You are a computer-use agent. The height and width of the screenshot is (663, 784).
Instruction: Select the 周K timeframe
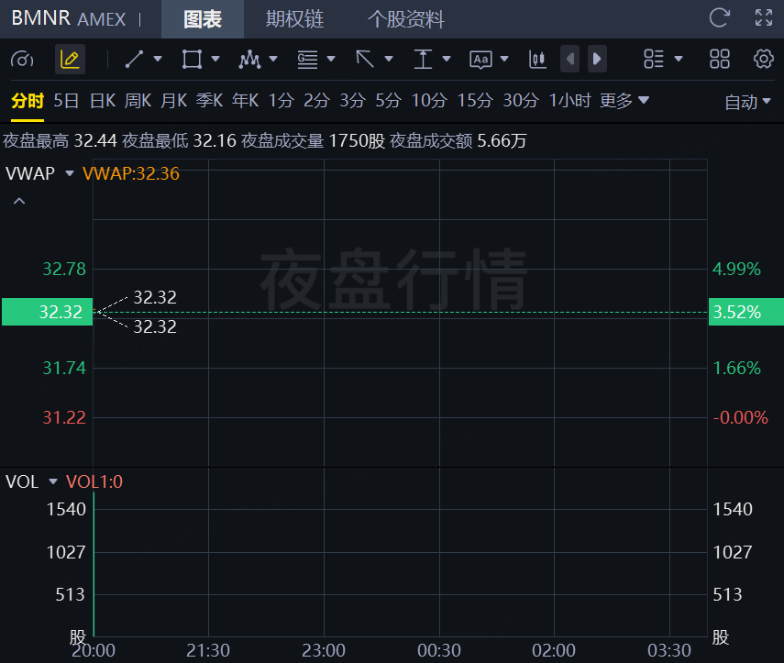pos(138,101)
